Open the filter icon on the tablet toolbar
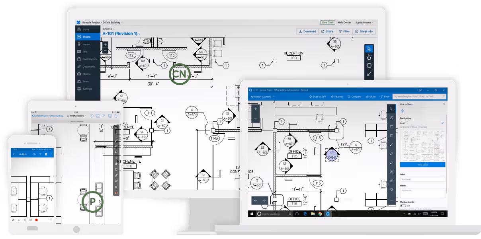 (x=104, y=116)
